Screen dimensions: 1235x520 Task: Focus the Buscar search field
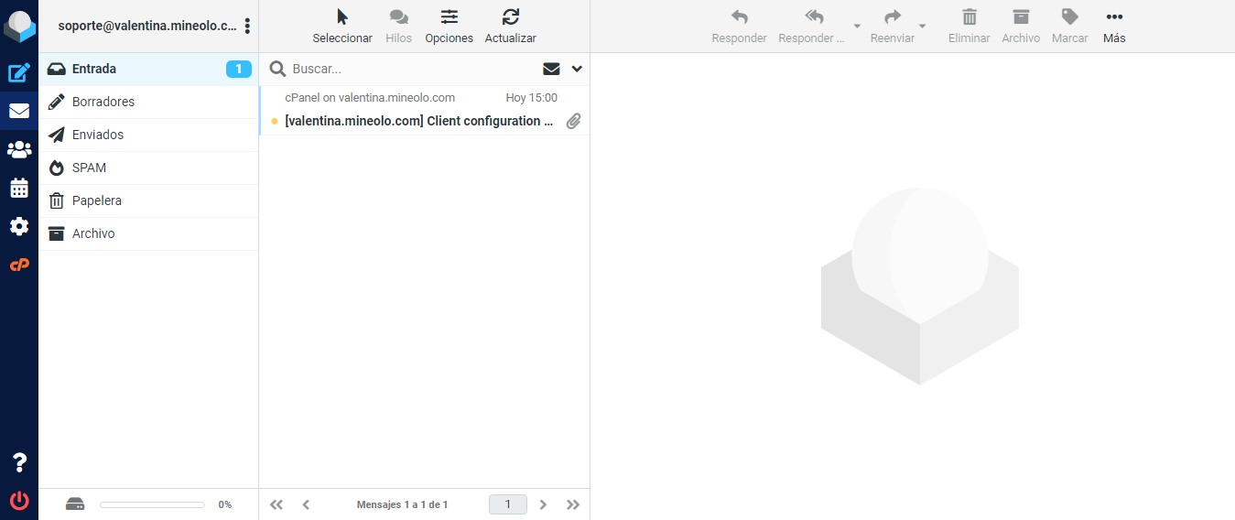tap(412, 69)
